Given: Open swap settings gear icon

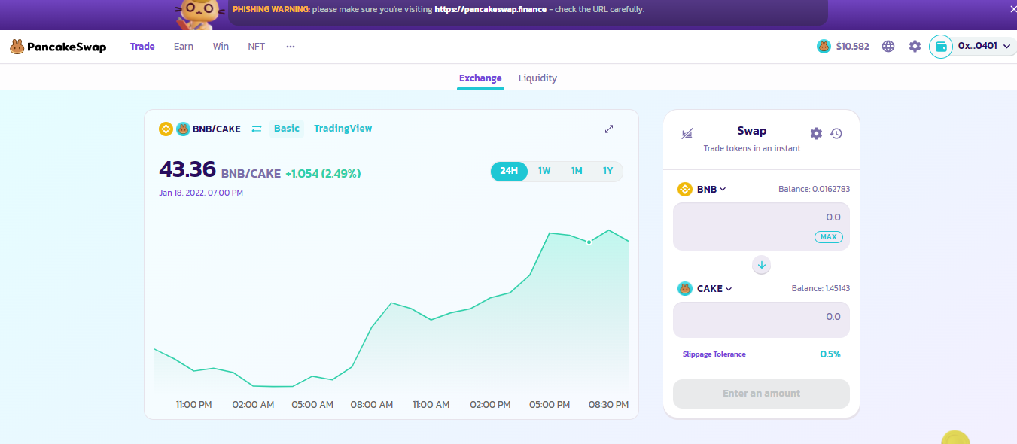Looking at the screenshot, I should [816, 133].
